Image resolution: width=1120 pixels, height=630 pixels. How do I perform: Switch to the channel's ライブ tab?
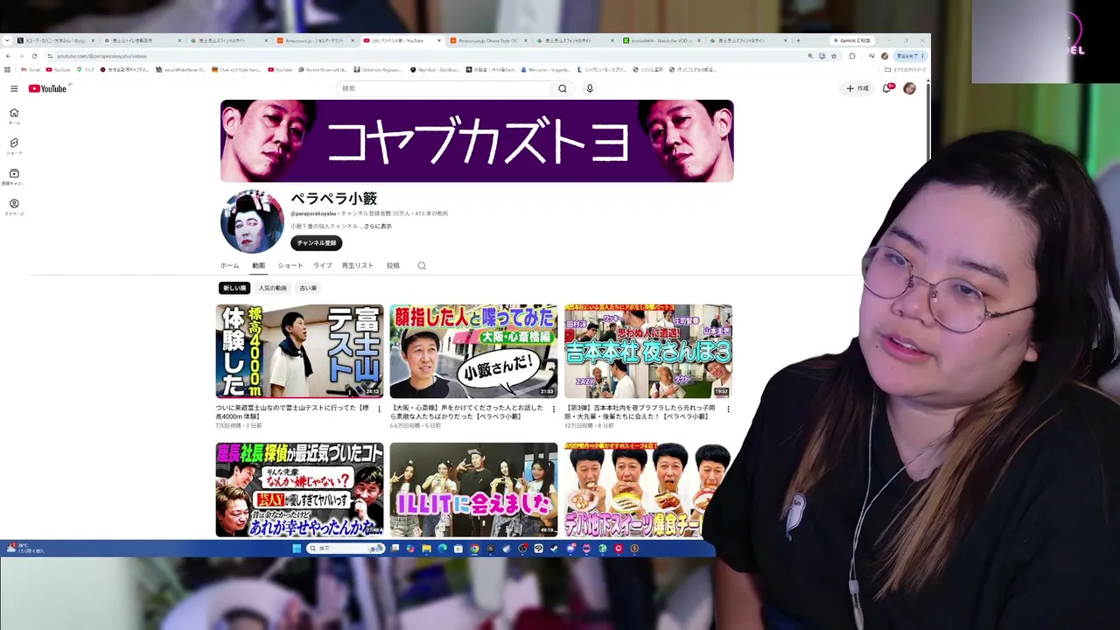322,266
